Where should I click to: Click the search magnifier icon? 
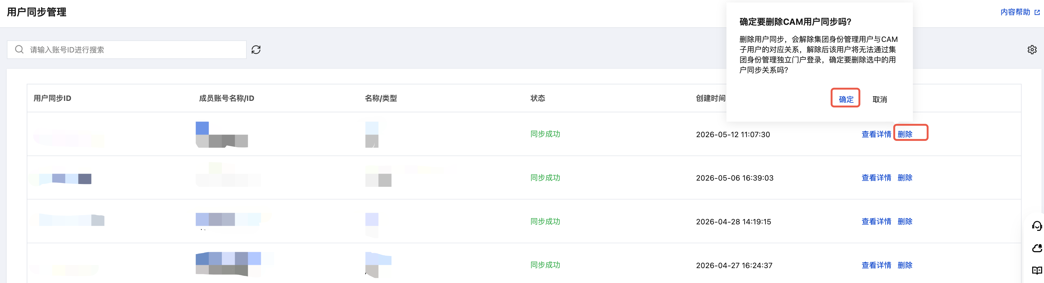click(x=19, y=49)
